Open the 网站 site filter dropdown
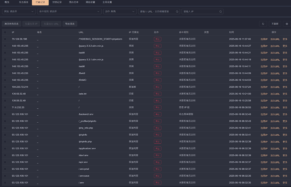This screenshot has height=187, width=291. coord(19,11)
